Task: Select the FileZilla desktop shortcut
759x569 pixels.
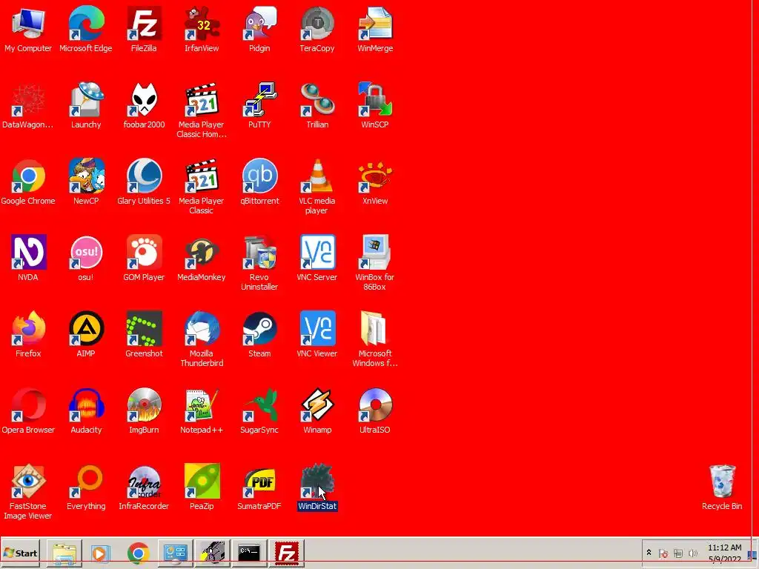Action: click(144, 23)
